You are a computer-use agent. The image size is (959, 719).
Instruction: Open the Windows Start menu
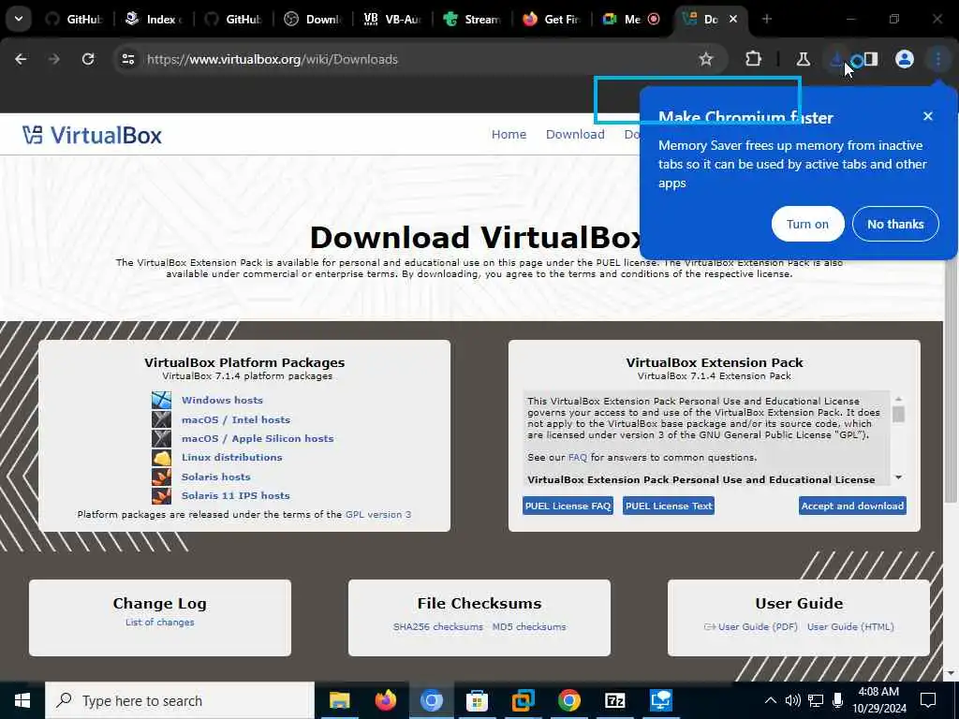point(22,700)
